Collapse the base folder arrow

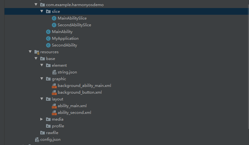36,58
